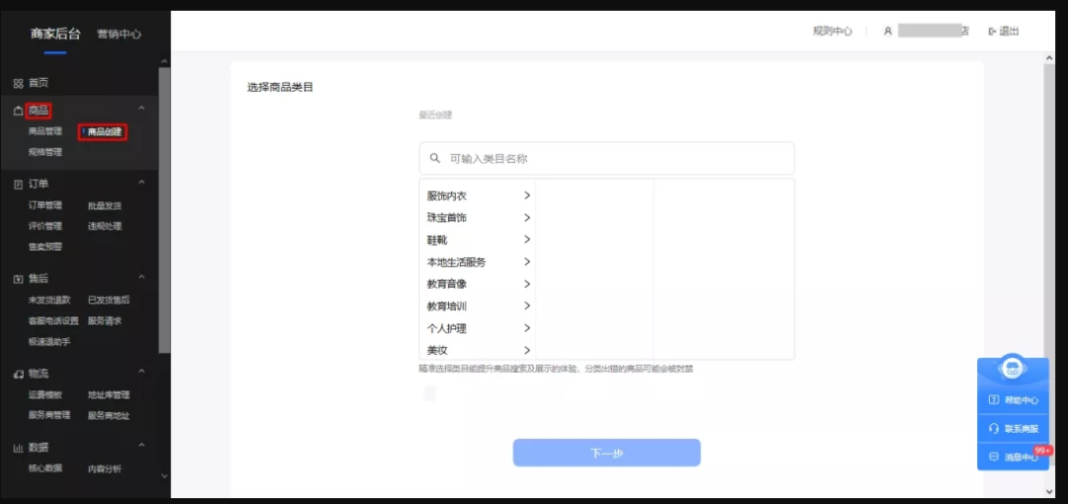This screenshot has width=1068, height=504.
Task: Open 评价管理 in the sidebar
Action: tap(44, 226)
